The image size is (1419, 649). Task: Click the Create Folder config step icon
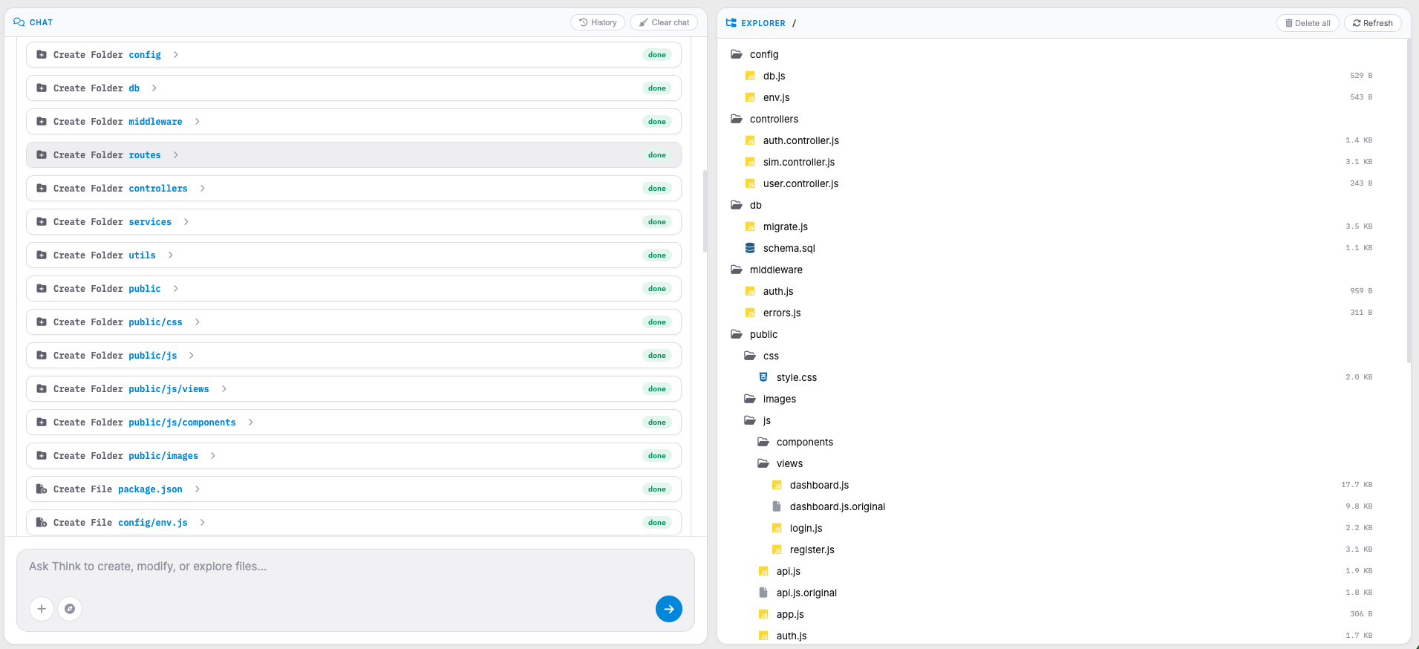click(x=42, y=55)
